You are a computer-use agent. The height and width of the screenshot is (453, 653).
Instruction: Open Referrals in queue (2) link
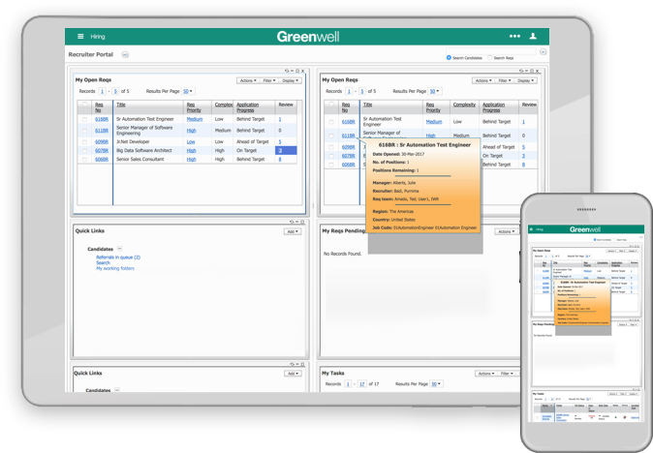coord(118,257)
